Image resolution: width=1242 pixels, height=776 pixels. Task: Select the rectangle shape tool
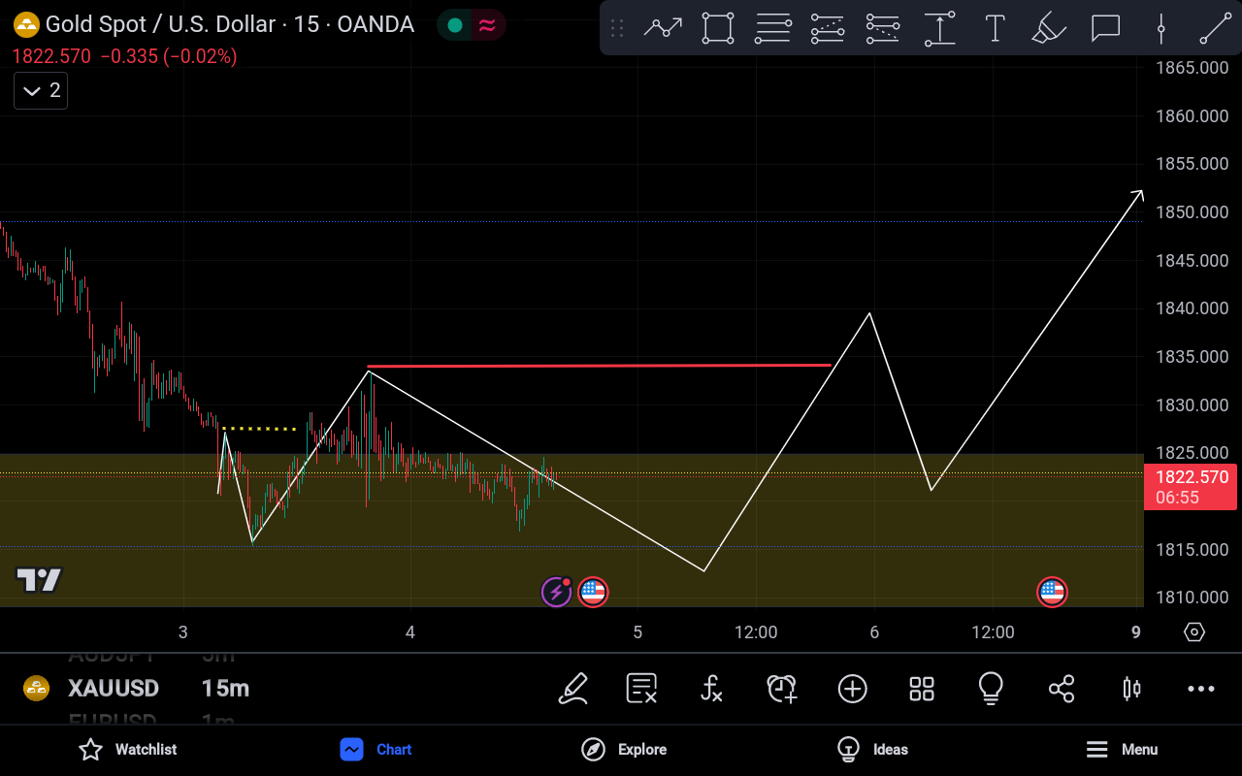click(718, 28)
